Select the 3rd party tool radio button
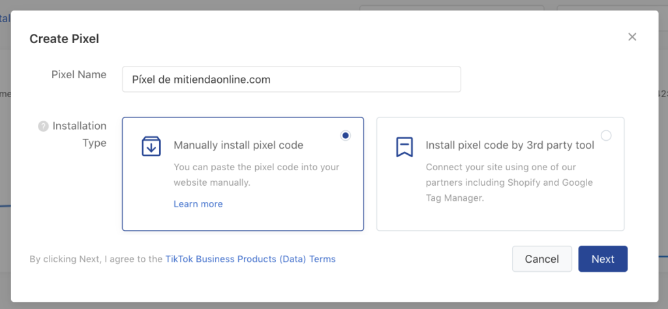 tap(606, 136)
